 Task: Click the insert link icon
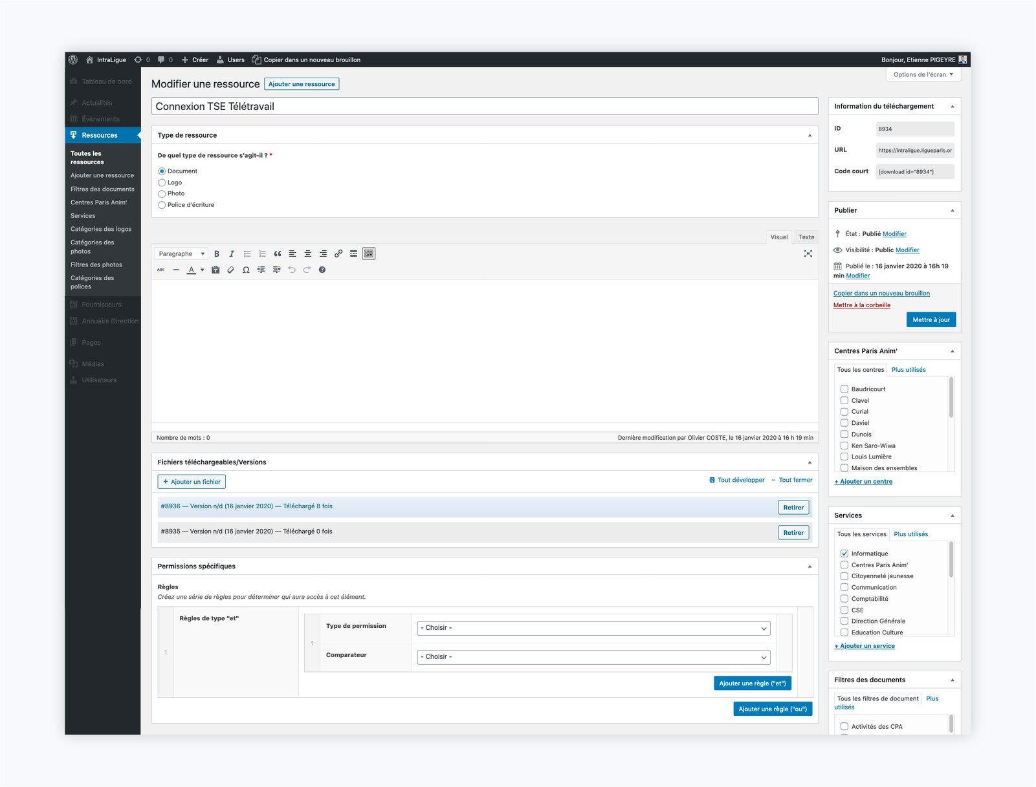click(338, 254)
